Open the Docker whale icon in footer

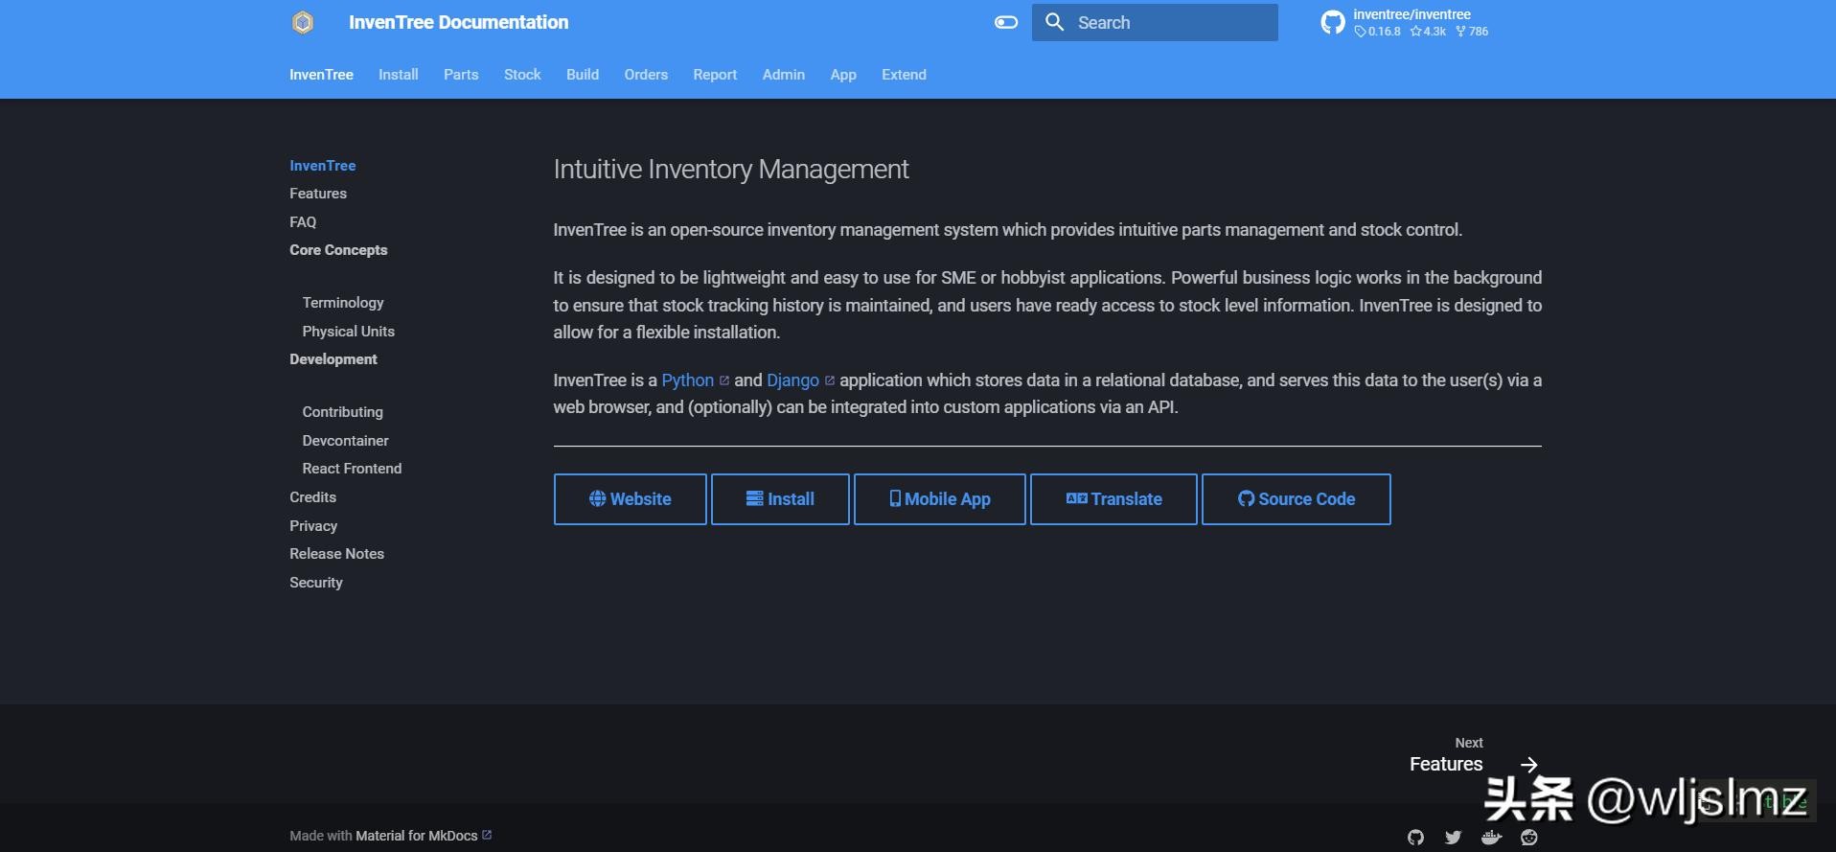pyautogui.click(x=1491, y=837)
